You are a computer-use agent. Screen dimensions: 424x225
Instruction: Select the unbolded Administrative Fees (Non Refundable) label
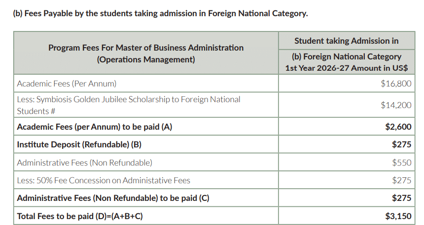click(x=84, y=163)
